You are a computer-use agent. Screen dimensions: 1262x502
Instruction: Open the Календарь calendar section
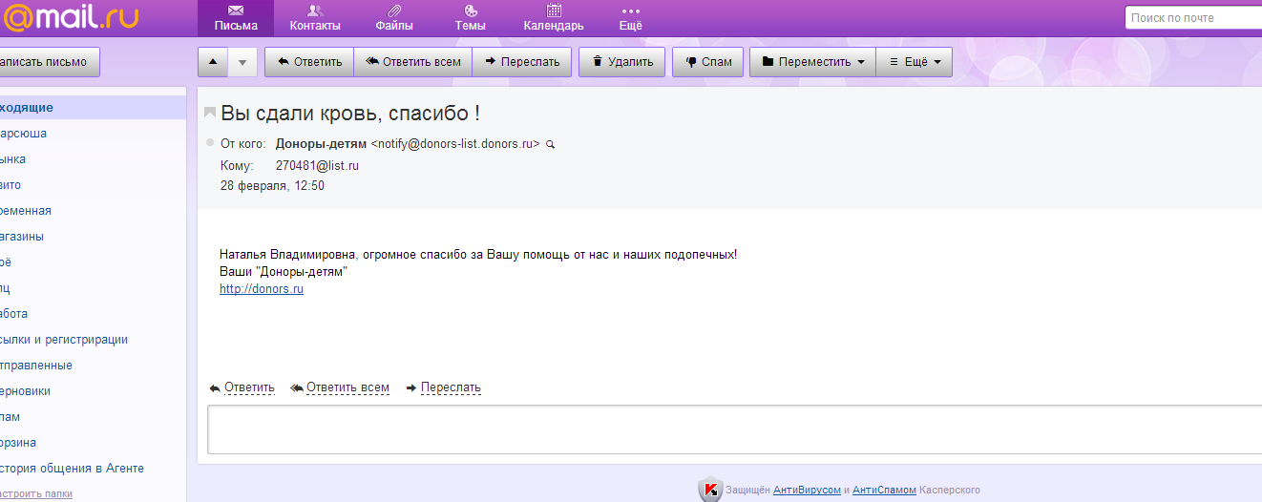(x=553, y=18)
